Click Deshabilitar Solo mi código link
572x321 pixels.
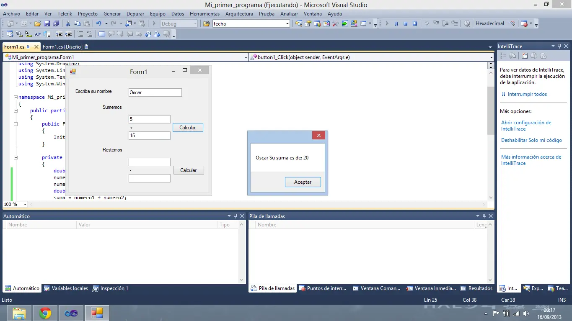[x=531, y=140]
